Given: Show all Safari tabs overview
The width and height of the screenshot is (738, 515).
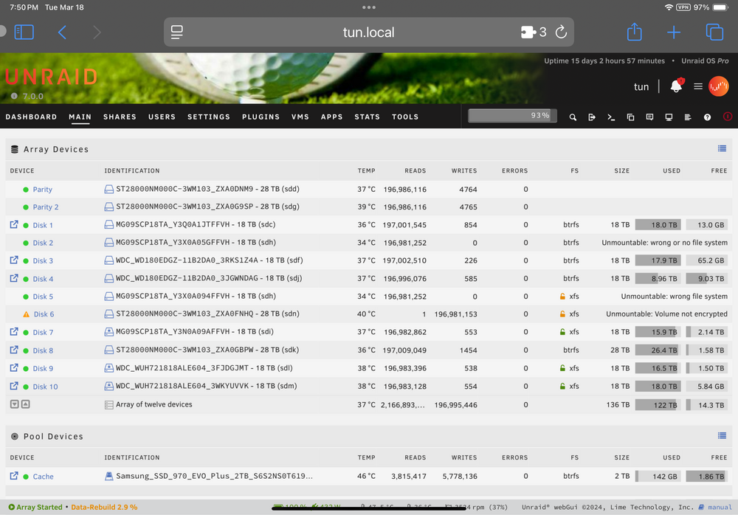Looking at the screenshot, I should [714, 32].
